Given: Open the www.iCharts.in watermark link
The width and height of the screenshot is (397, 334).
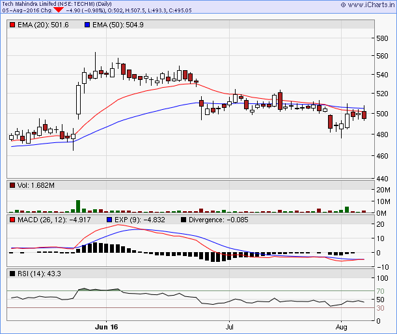Looking at the screenshot, I should [x=368, y=5].
